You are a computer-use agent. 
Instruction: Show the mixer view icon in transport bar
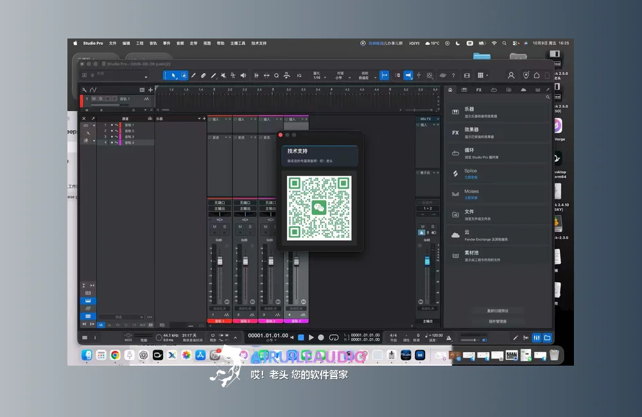pyautogui.click(x=536, y=337)
